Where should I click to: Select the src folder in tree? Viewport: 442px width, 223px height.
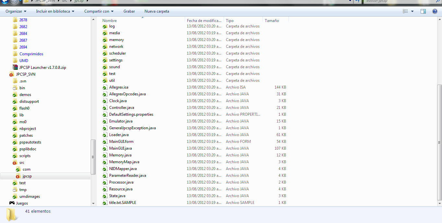click(x=22, y=163)
